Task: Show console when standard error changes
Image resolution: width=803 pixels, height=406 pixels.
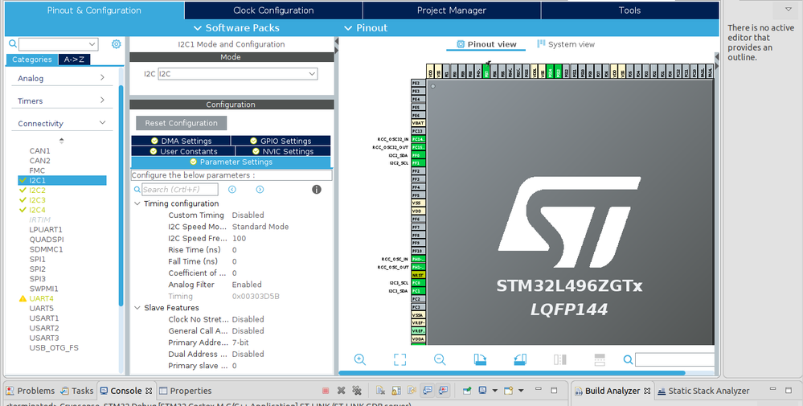Action: point(443,391)
